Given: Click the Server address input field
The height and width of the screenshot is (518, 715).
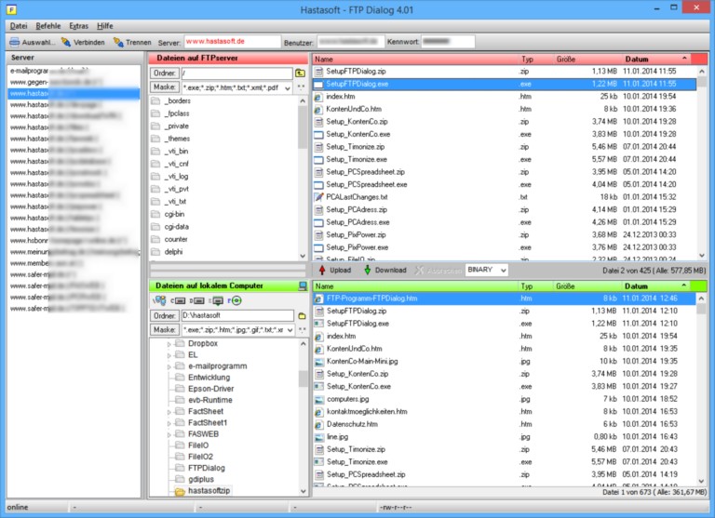Looking at the screenshot, I should pyautogui.click(x=232, y=42).
